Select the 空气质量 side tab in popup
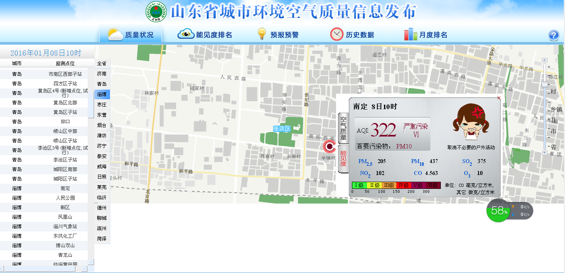Viewport: 565px width, 273px height. 343,128
